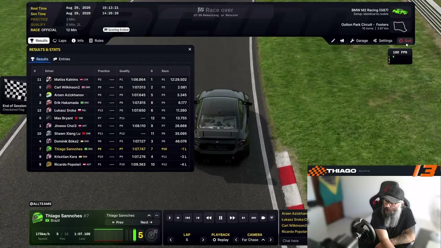Click the slow-motion play icon

(178, 218)
